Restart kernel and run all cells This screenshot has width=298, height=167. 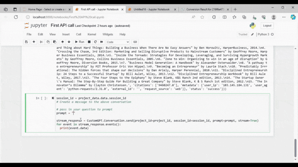click(x=102, y=42)
